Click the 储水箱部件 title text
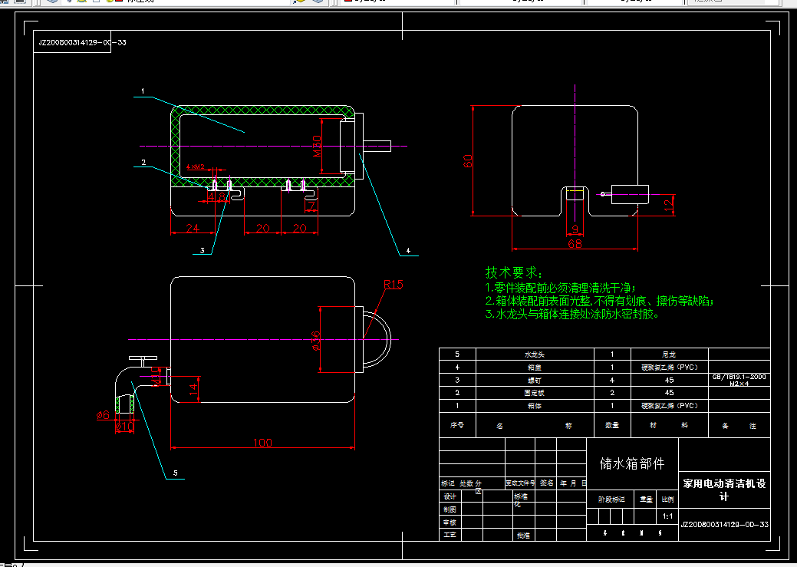Viewport: 797px width, 567px height. [632, 463]
